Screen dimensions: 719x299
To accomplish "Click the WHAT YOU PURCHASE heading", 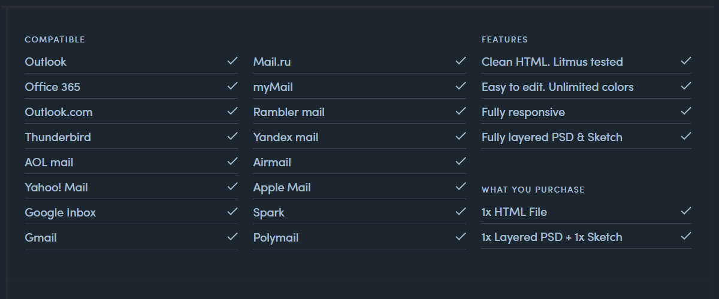I will point(533,190).
